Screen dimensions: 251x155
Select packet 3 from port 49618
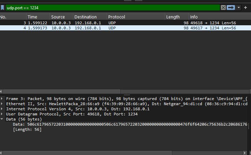(x=126, y=23)
